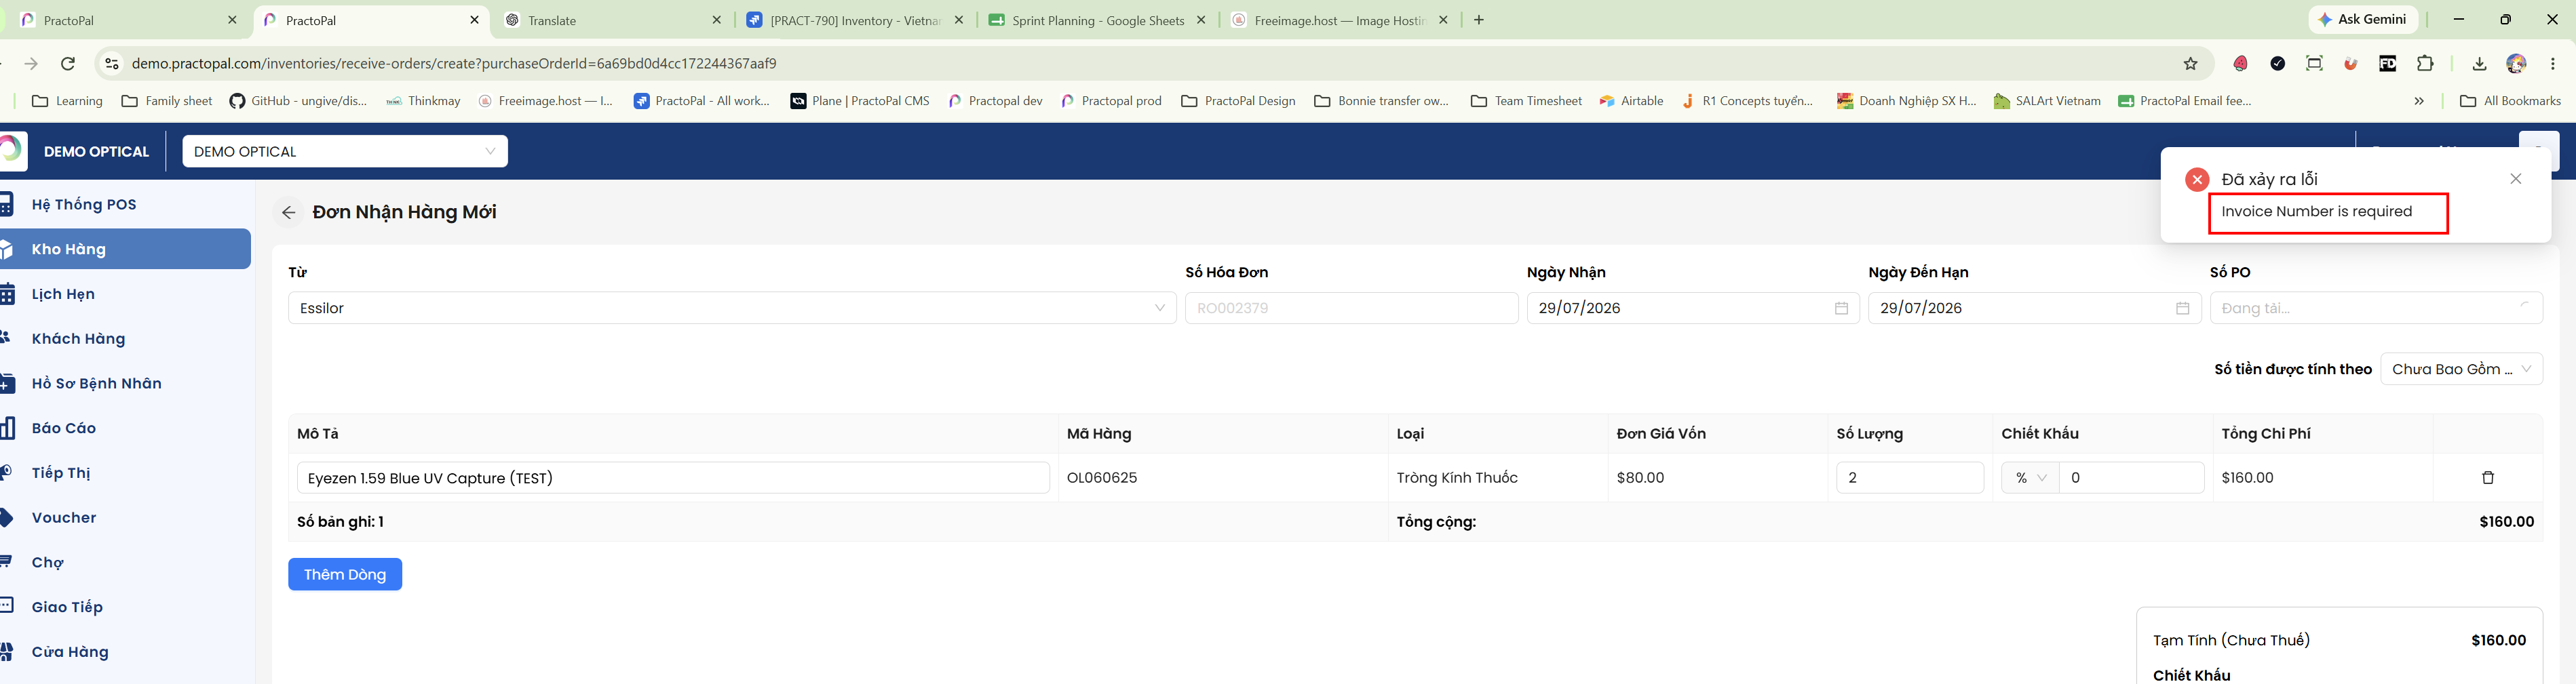Screen dimensions: 2576x684
Task: Bookmark this page with the star icon
Action: (2190, 64)
